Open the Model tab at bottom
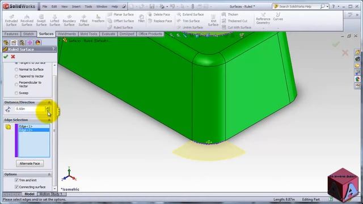363x204 pixels. 29,194
